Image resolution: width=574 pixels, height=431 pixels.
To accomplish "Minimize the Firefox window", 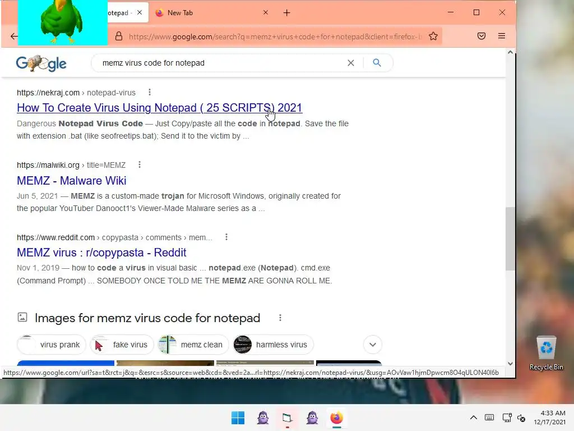I will coord(451,12).
